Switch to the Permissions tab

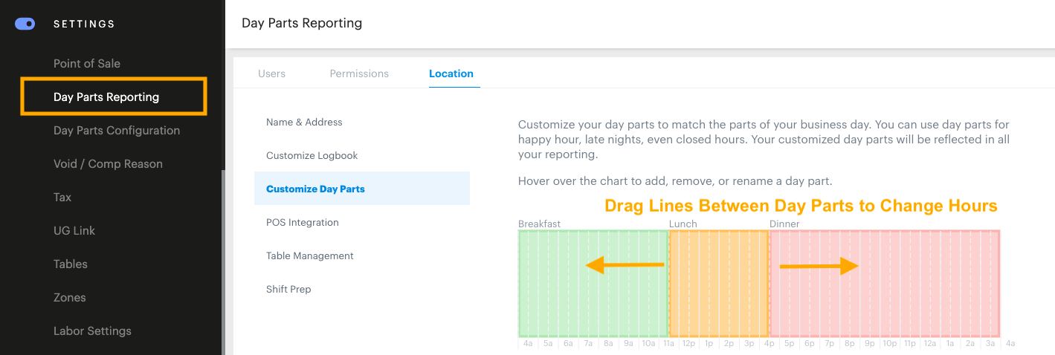pos(359,74)
